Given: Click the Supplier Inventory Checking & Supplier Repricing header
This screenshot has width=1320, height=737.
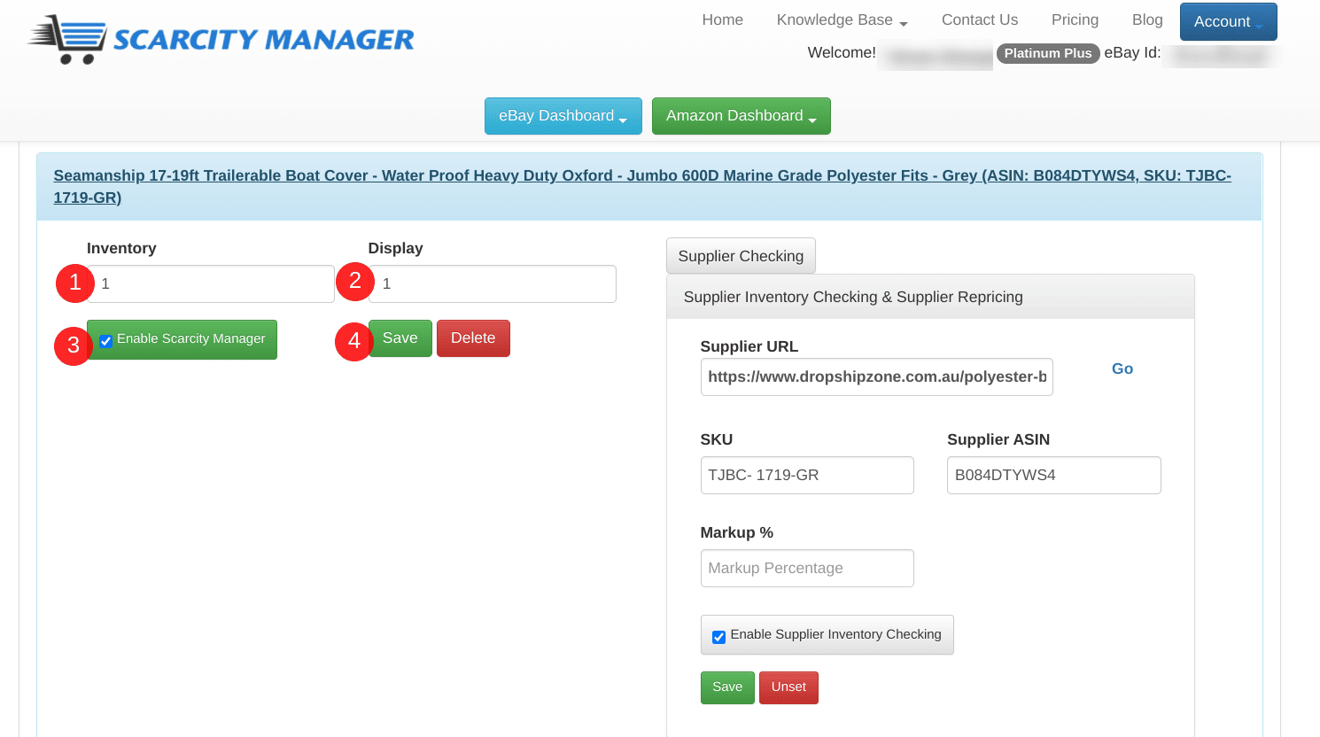Looking at the screenshot, I should [930, 297].
